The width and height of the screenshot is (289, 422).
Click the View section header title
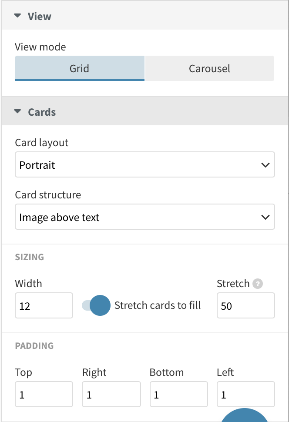tap(39, 17)
